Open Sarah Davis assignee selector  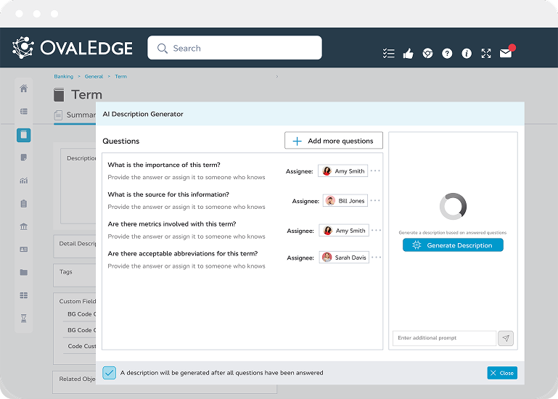pyautogui.click(x=344, y=258)
